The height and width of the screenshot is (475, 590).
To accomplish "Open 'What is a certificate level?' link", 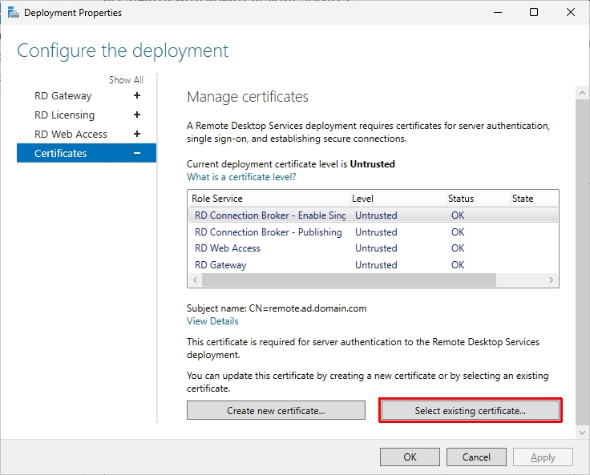I will click(241, 177).
